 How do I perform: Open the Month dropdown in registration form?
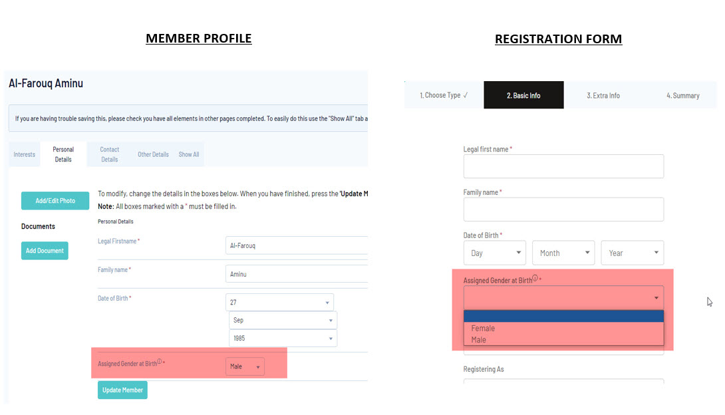563,253
